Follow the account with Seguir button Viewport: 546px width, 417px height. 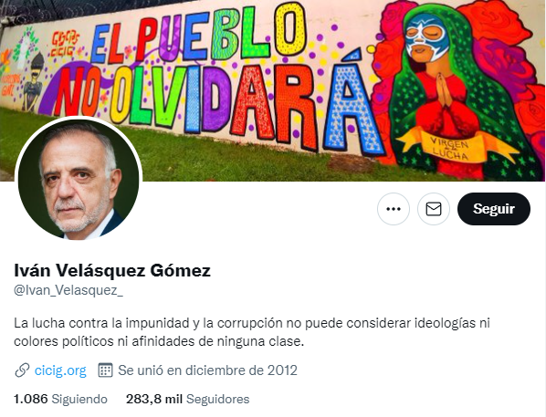coord(494,209)
